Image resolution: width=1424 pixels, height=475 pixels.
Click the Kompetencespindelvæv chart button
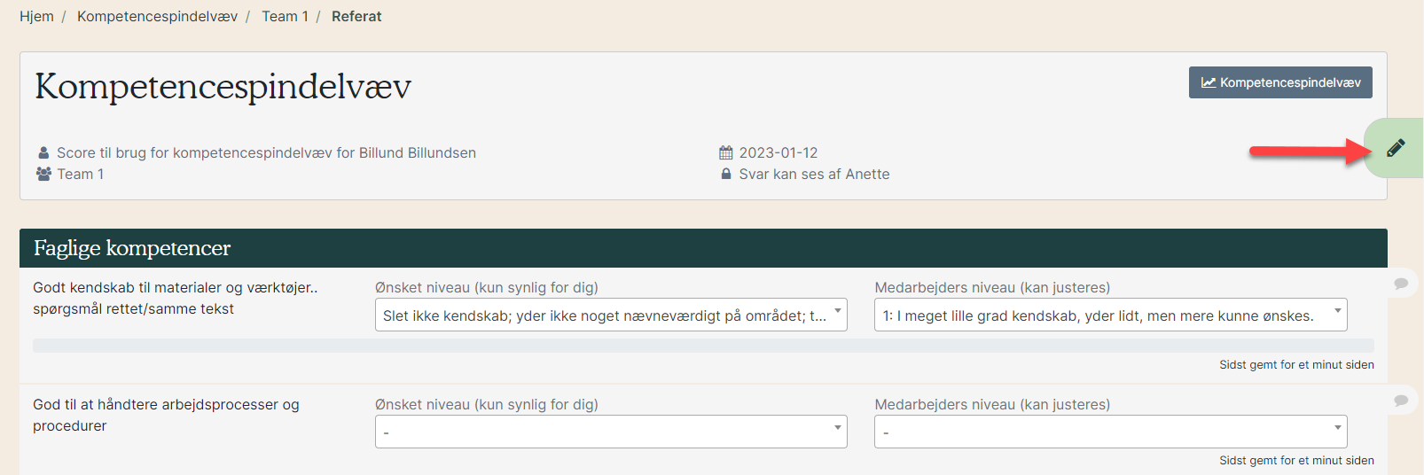tap(1280, 82)
